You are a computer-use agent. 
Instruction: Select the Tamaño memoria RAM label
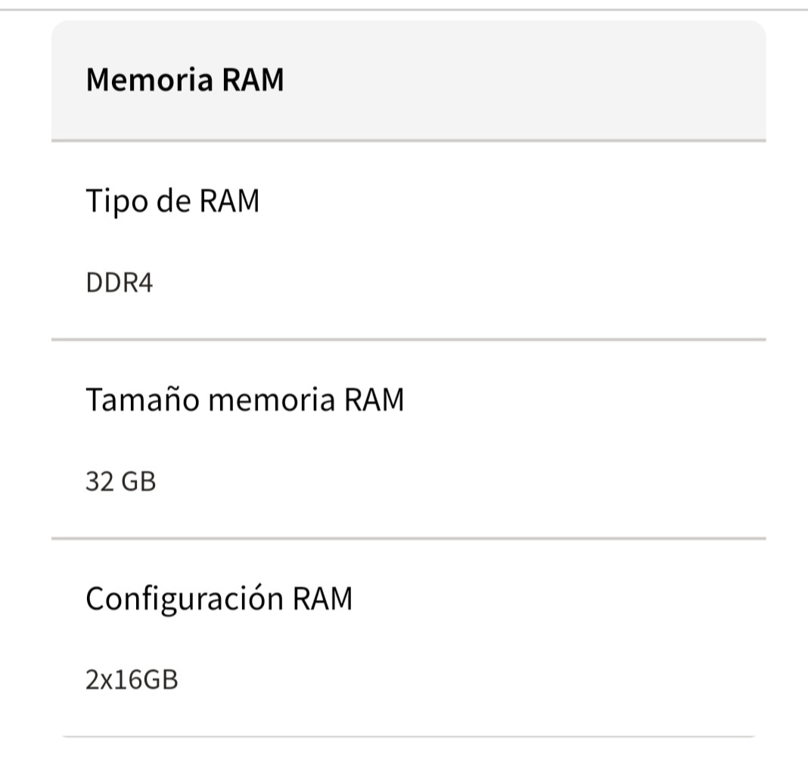[x=244, y=399]
